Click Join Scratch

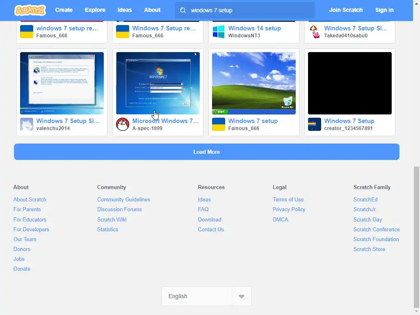pyautogui.click(x=345, y=10)
